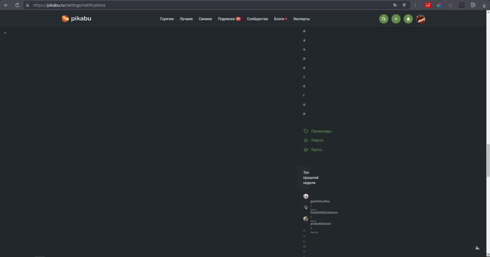The width and height of the screenshot is (490, 257).
Task: Open the Курсы link
Action: click(317, 149)
